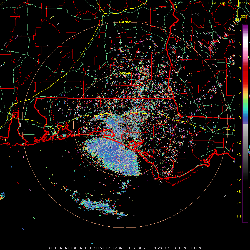Click the "(ZDR)" abbreviation in the caption
The height and width of the screenshot is (250, 250).
(119, 248)
